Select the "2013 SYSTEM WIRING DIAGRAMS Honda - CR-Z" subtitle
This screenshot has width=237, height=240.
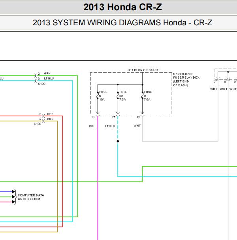[122, 23]
